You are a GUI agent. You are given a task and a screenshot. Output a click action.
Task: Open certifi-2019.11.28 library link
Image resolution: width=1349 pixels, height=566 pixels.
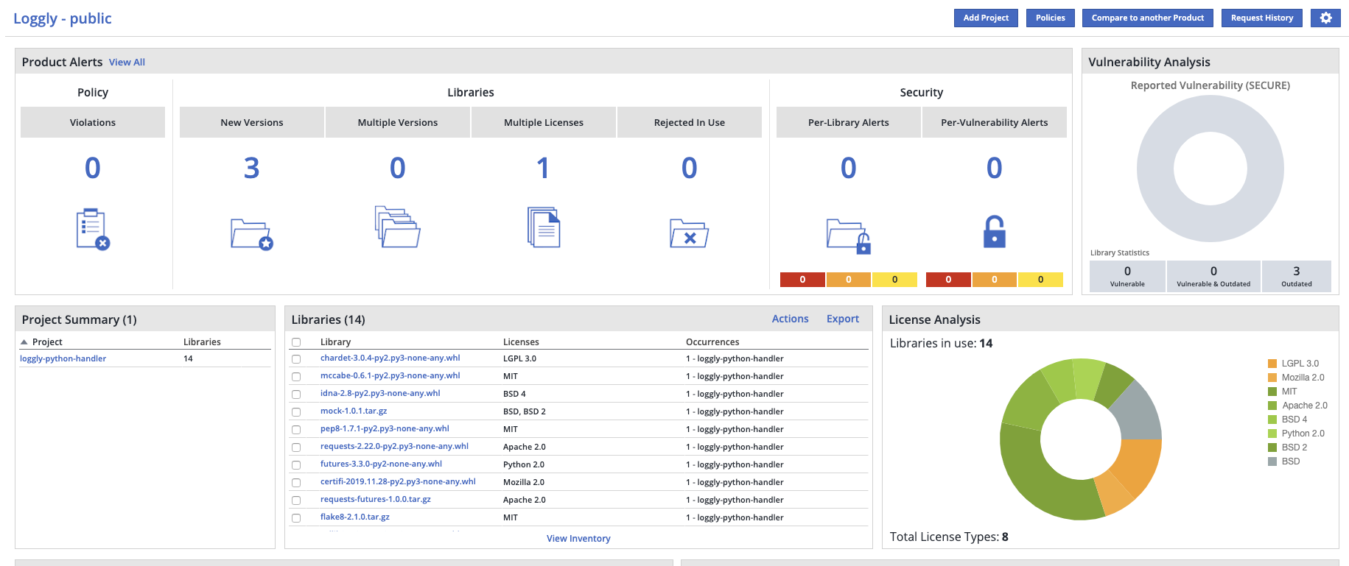398,481
